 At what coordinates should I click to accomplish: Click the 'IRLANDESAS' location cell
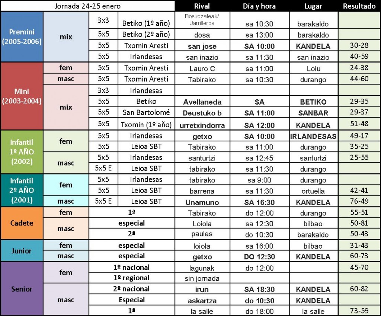313,136
